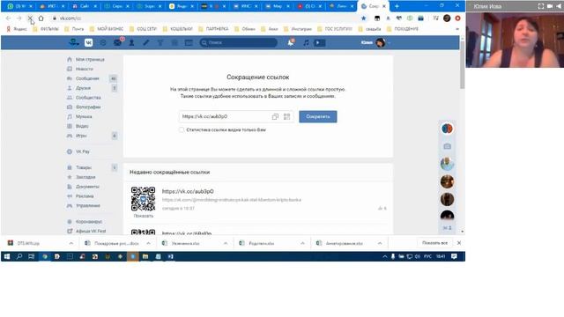Open VK messages envelope icon in header
This screenshot has height=317, width=564.
point(117,43)
